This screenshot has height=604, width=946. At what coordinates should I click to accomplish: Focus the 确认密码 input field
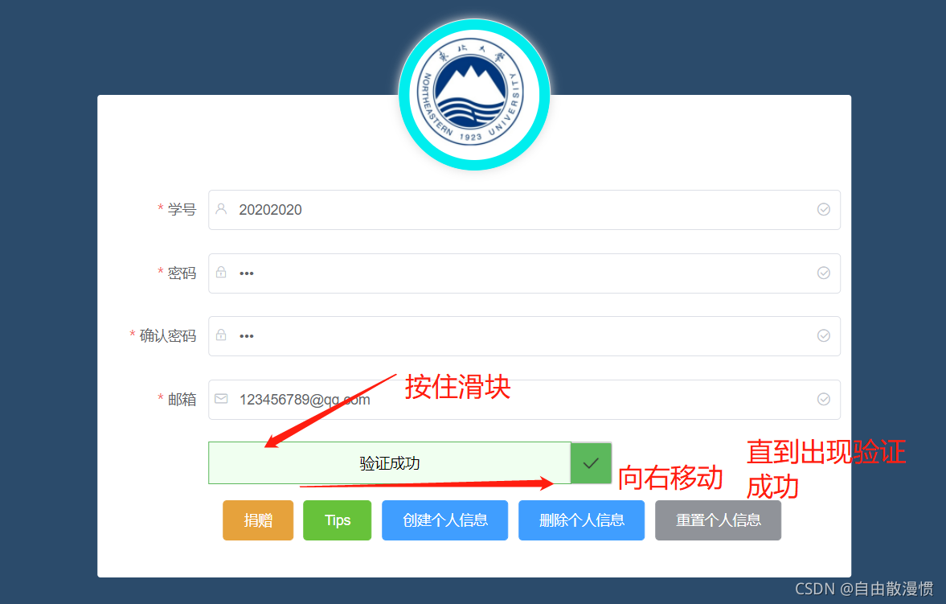tap(524, 336)
